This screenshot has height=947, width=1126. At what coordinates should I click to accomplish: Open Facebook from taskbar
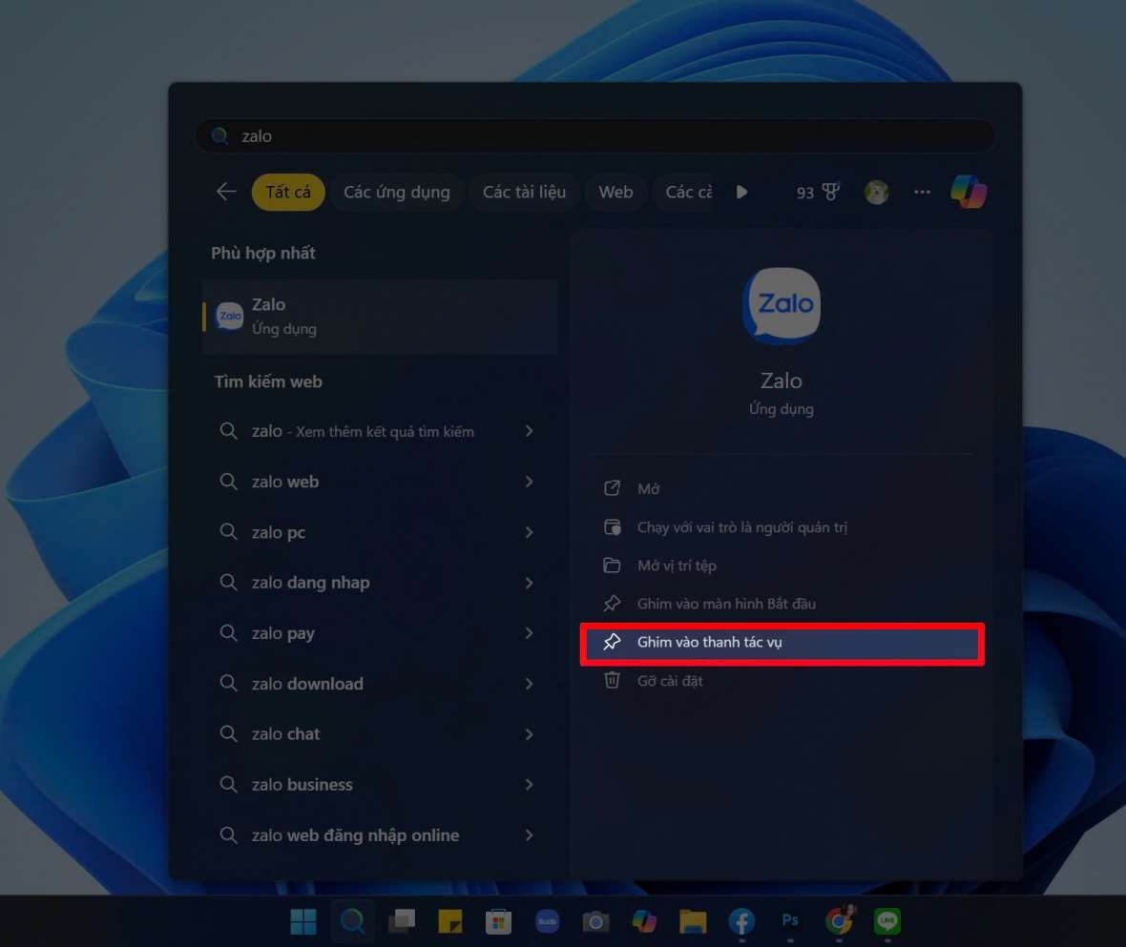point(741,921)
